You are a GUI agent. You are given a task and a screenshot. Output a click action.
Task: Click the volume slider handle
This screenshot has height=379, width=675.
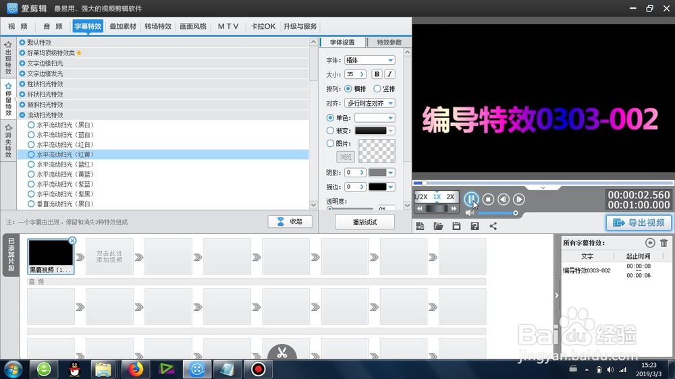pyautogui.click(x=515, y=213)
